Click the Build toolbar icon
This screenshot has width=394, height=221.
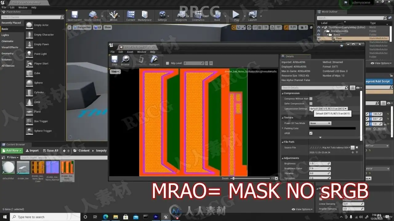tap(217, 16)
